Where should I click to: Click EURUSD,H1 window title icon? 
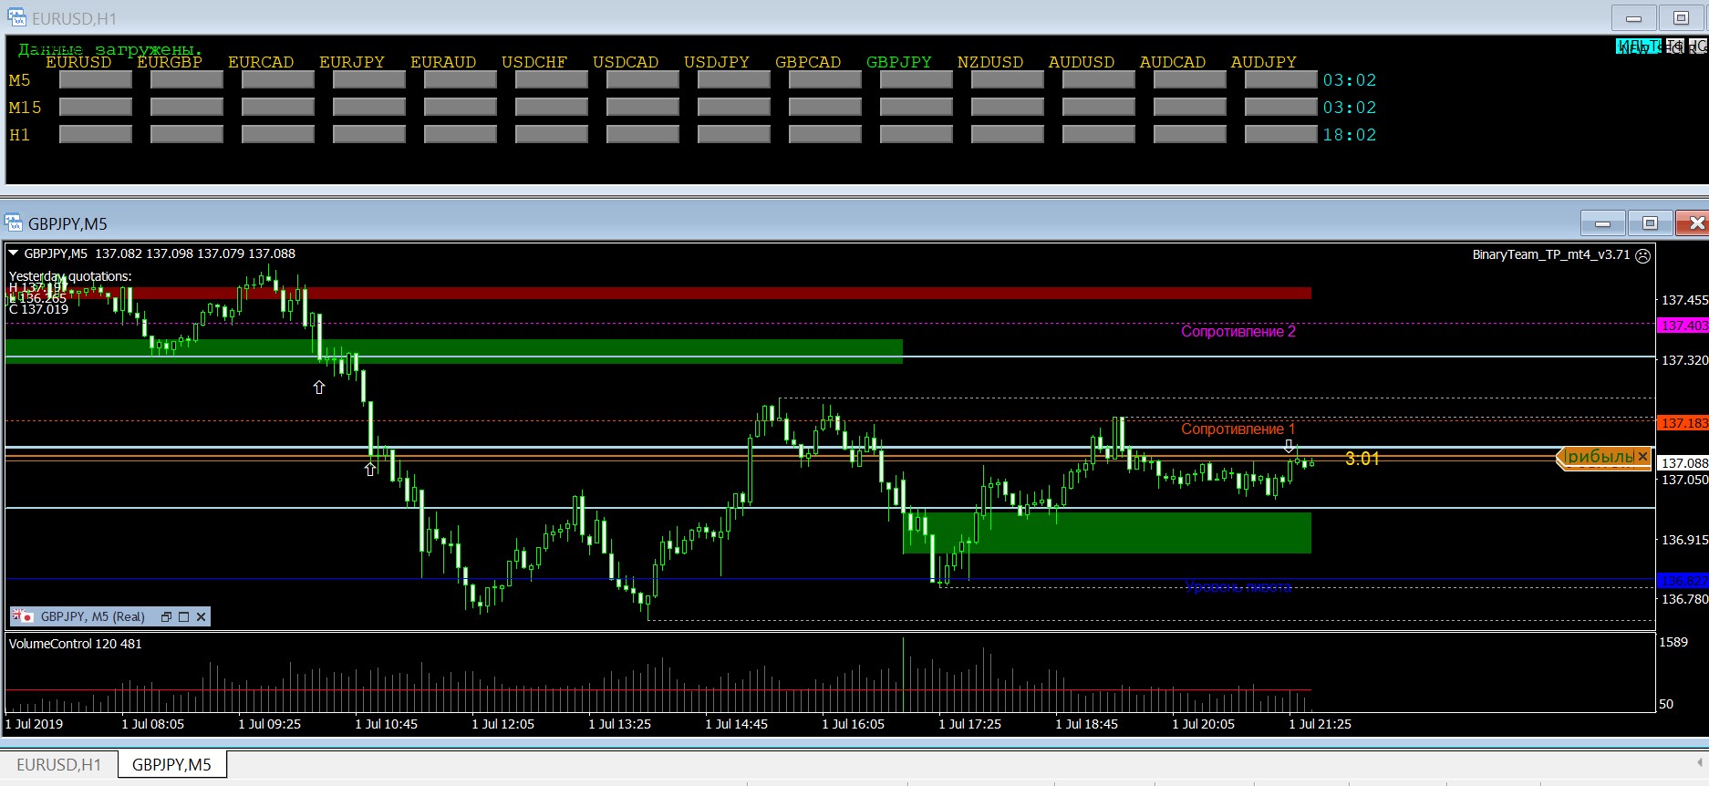(16, 18)
